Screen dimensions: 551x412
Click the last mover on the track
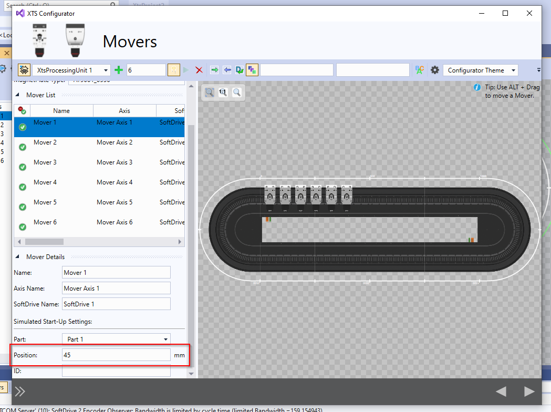pos(347,198)
